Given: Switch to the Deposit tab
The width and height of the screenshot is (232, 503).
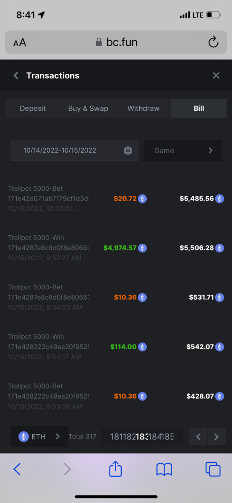Looking at the screenshot, I should tap(33, 108).
